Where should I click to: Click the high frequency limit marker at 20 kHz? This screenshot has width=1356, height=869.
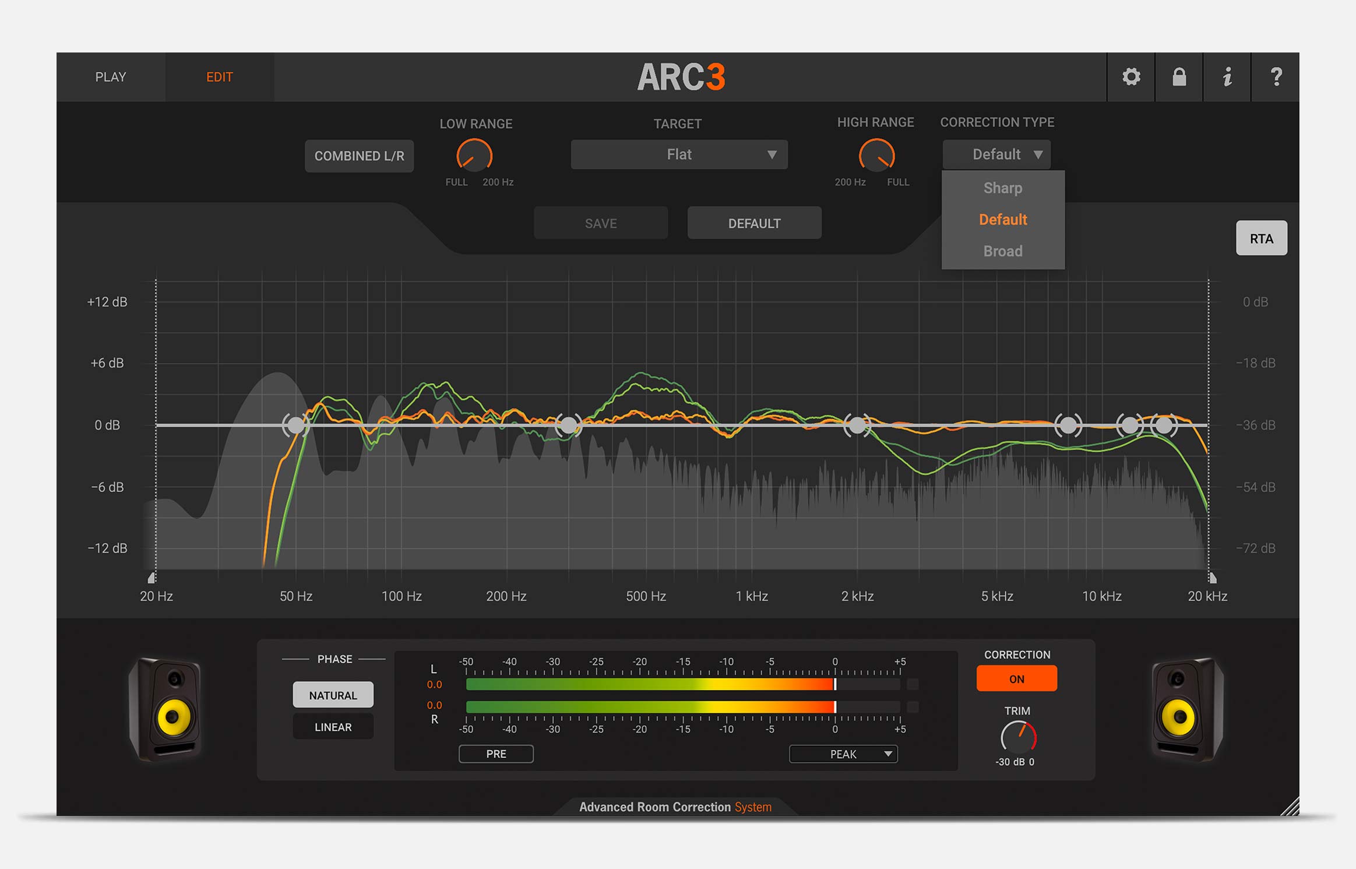[x=1212, y=578]
